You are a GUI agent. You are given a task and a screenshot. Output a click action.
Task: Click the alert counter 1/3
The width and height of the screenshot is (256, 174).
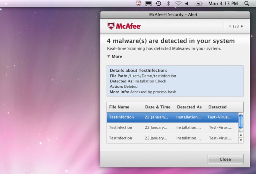[x=236, y=26]
